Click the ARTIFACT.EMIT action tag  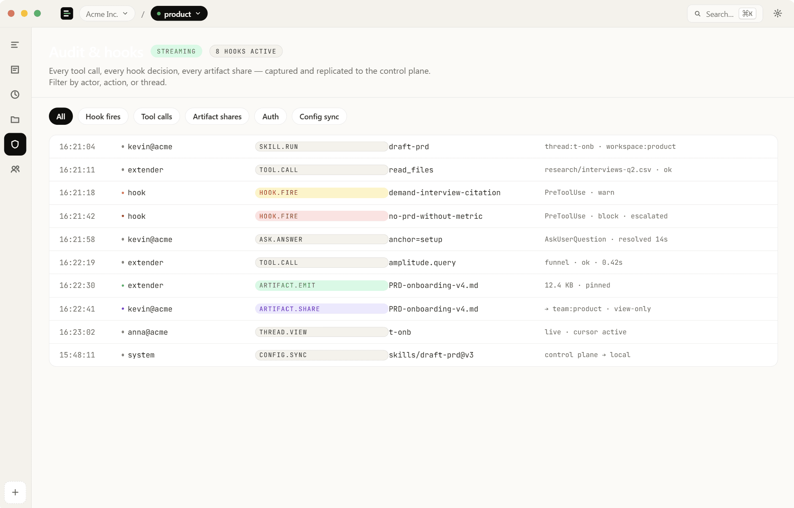pos(321,285)
